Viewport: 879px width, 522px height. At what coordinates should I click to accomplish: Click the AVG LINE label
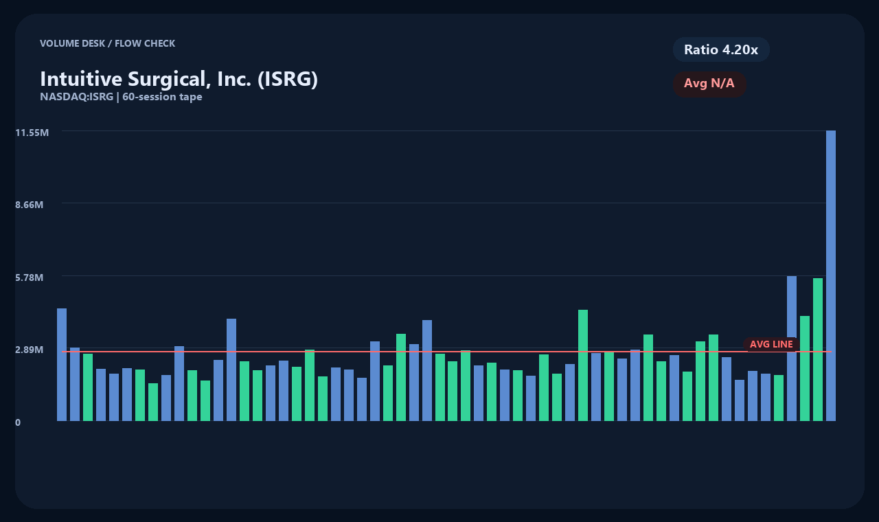(771, 344)
